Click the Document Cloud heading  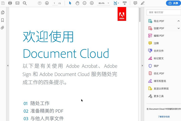[66, 53]
